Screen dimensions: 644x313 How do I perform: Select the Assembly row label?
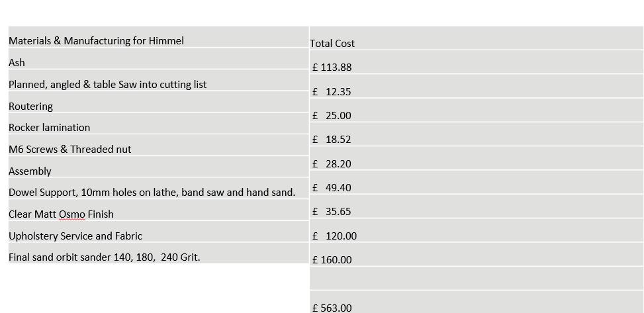coord(159,167)
